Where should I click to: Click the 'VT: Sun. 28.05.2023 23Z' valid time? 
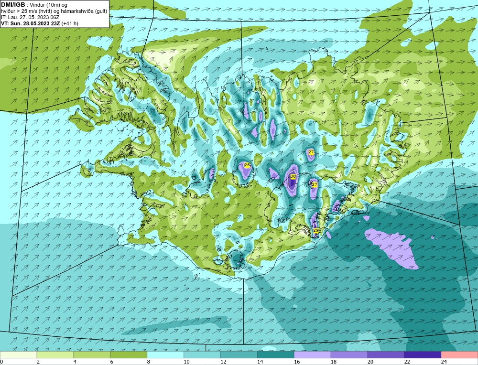click(31, 23)
